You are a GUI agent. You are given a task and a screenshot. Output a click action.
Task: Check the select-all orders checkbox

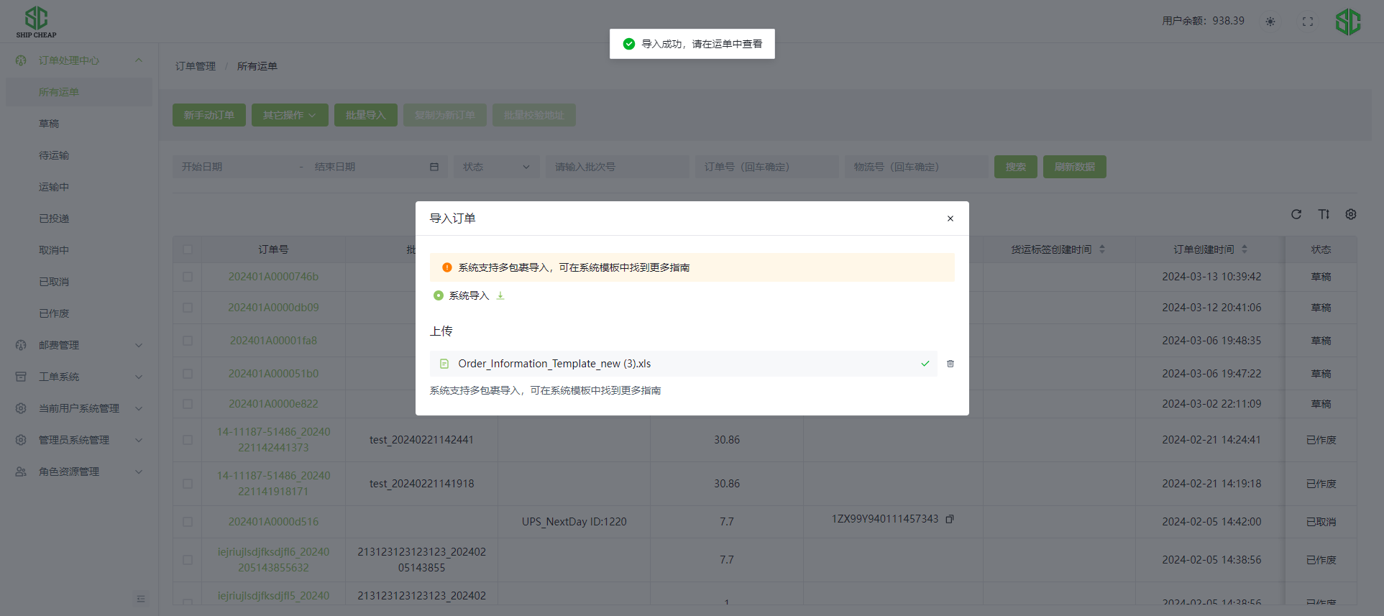[x=188, y=249]
